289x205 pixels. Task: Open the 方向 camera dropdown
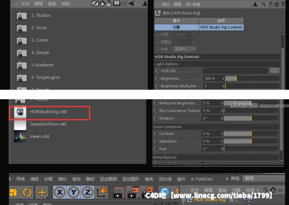tap(185, 49)
